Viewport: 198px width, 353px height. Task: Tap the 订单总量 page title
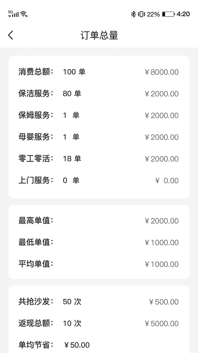click(x=99, y=36)
